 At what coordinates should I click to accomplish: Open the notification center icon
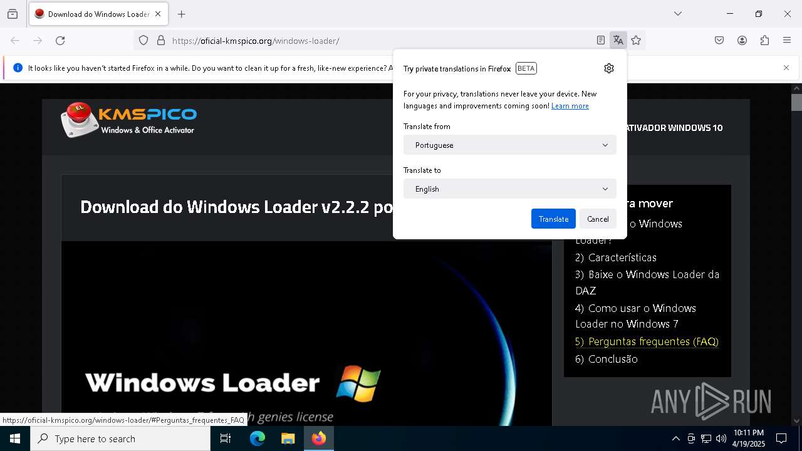click(781, 438)
